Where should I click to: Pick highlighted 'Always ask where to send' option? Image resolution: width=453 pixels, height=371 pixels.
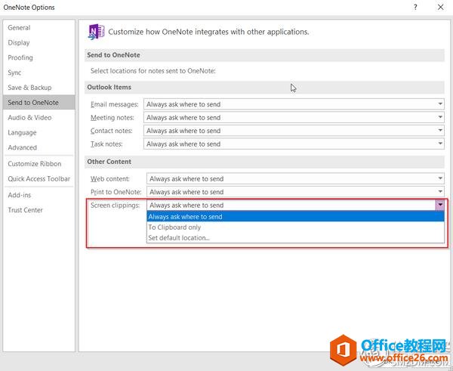(185, 217)
